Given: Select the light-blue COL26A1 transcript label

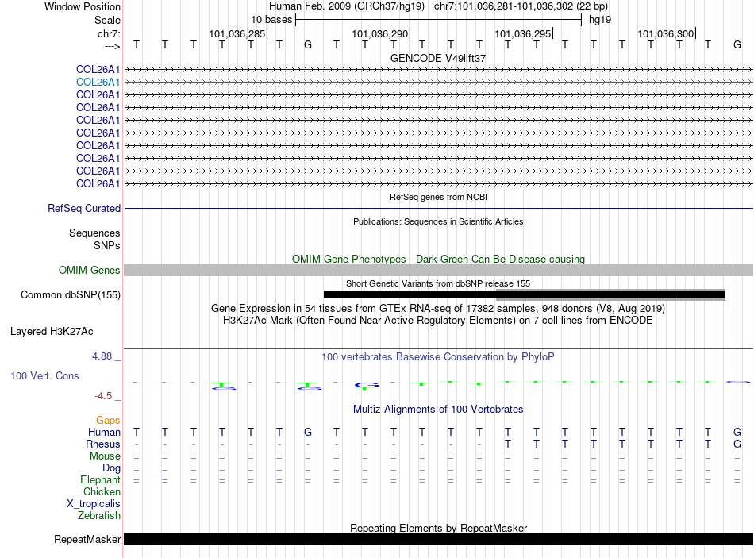Looking at the screenshot, I should click(x=98, y=83).
